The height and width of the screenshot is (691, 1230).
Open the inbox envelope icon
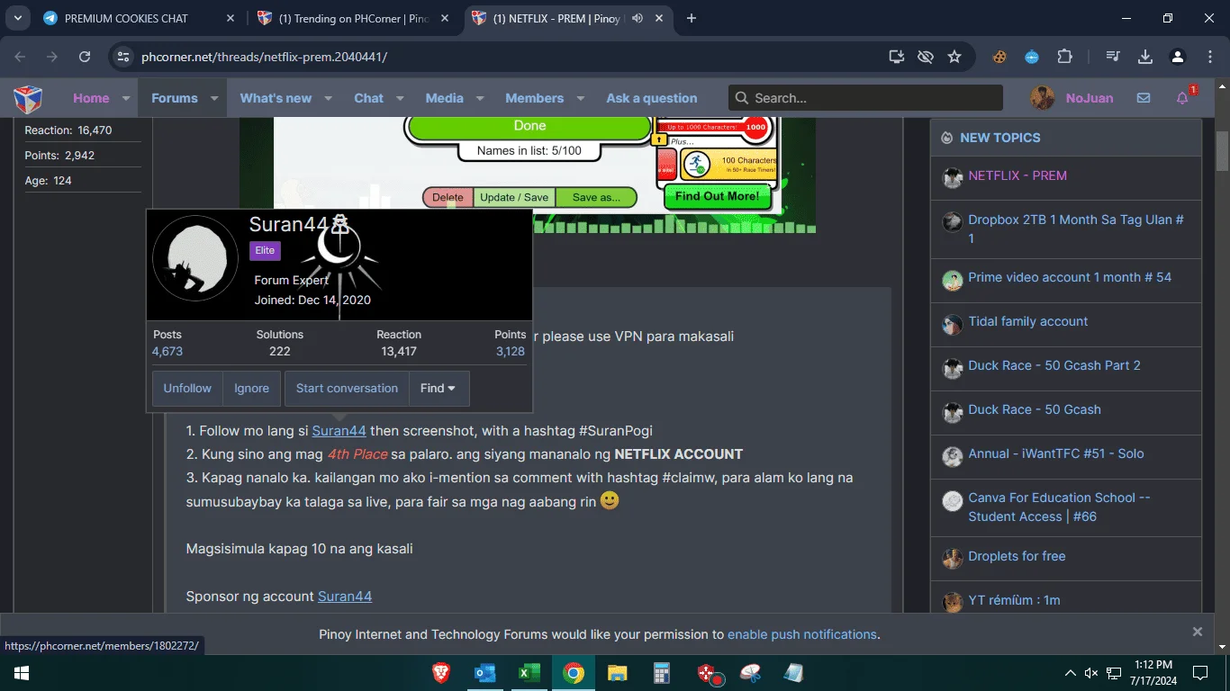point(1144,98)
